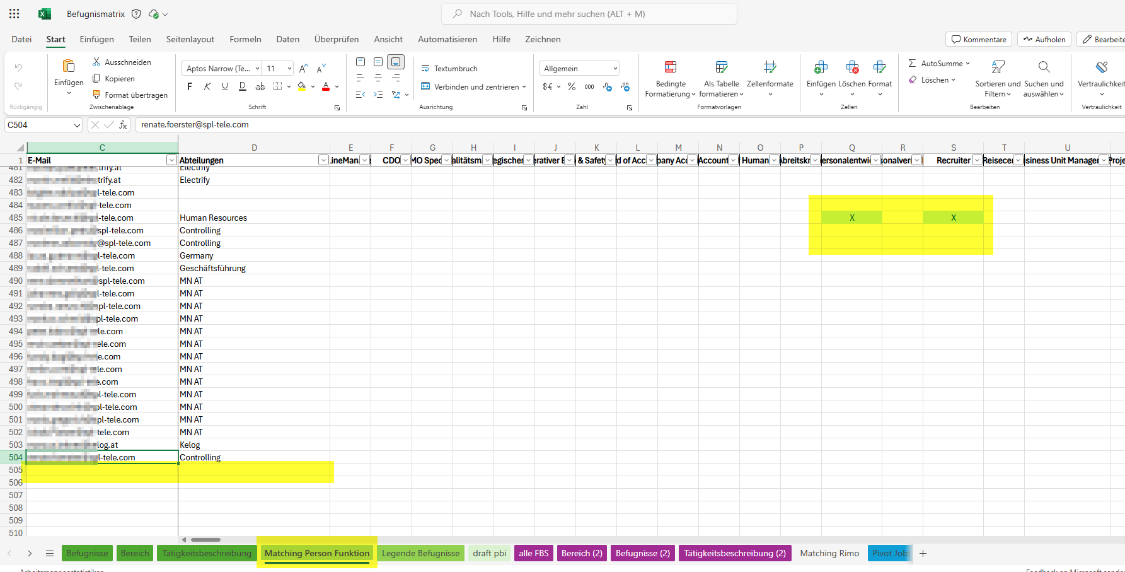Click the horizontal scrollbar thumb

(x=205, y=540)
